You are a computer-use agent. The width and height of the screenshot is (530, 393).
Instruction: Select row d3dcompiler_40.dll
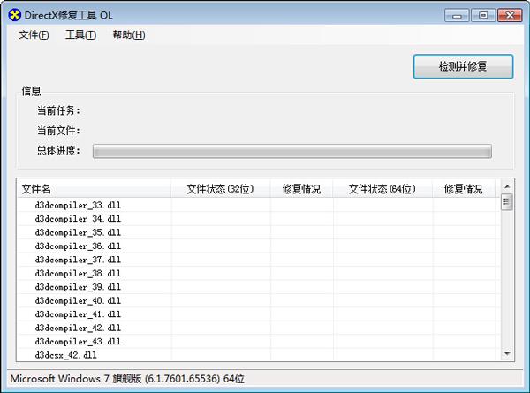(259, 300)
